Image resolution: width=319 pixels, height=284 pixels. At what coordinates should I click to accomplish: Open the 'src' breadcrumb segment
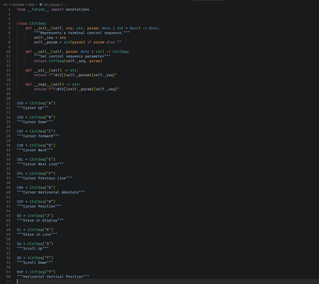click(x=5, y=4)
